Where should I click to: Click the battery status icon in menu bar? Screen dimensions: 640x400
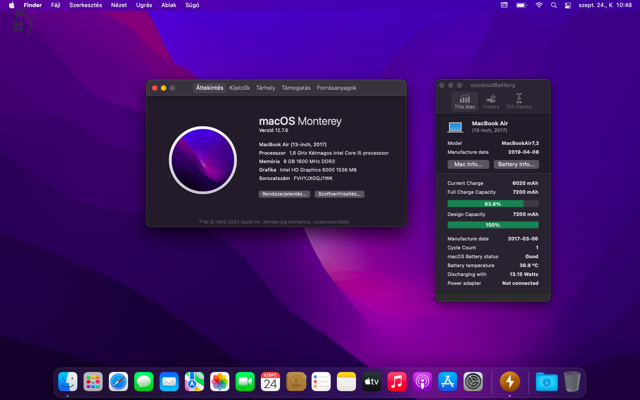(521, 5)
